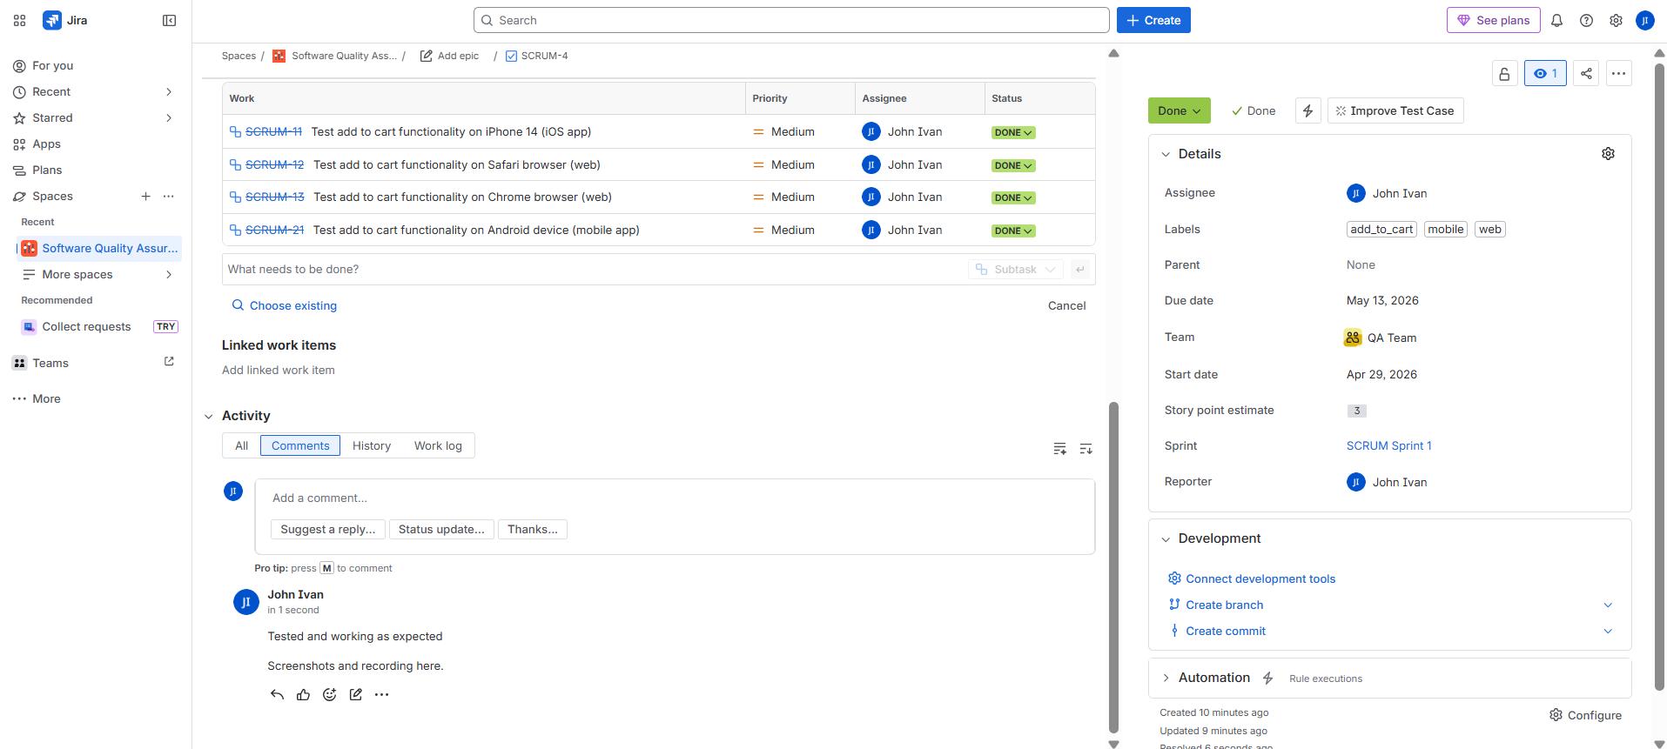The height and width of the screenshot is (749, 1667).
Task: Click Improve Test Case button
Action: (x=1395, y=110)
